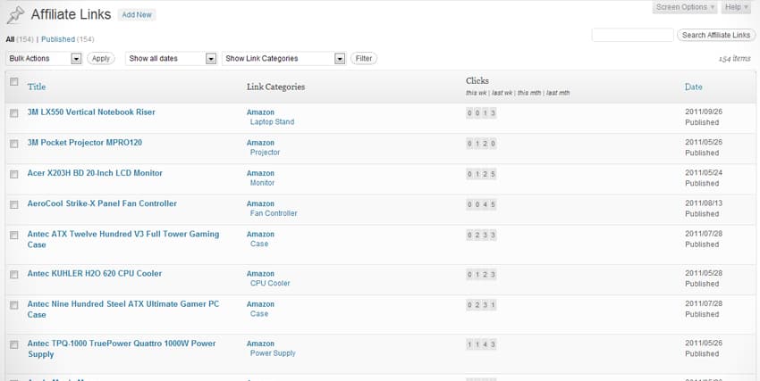Sort the table by Title column
The height and width of the screenshot is (381, 760).
pos(37,87)
